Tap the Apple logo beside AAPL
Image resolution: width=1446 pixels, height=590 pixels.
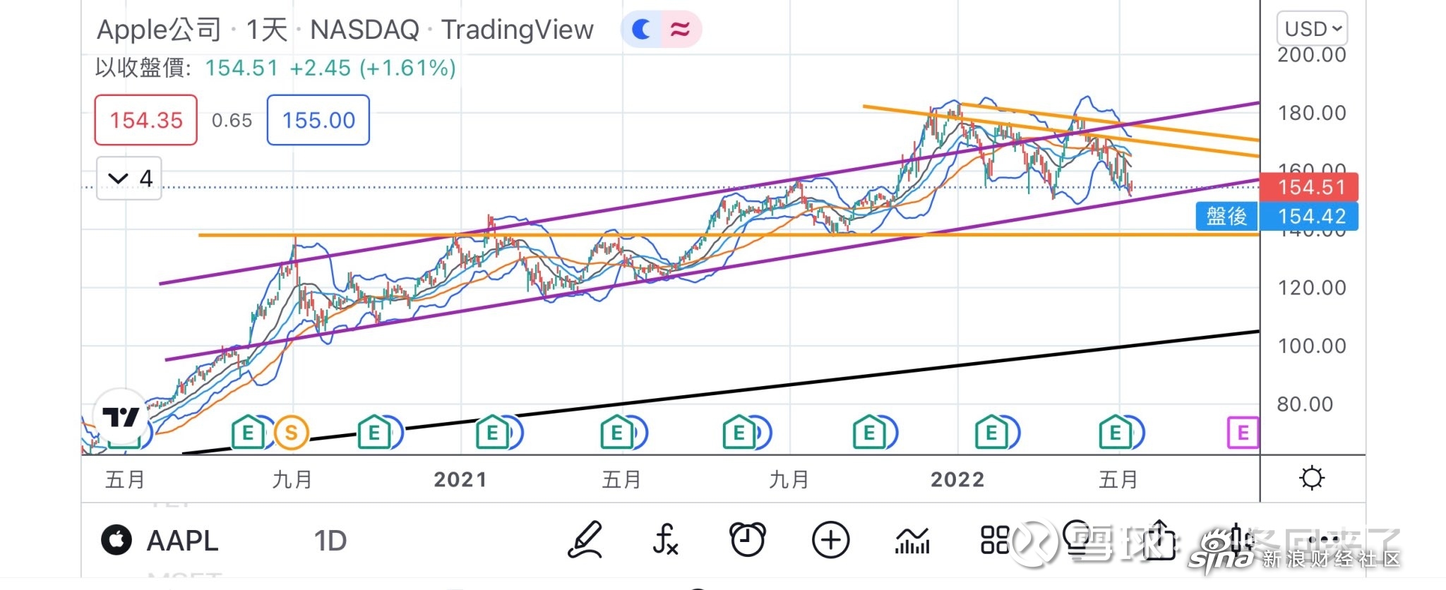[116, 541]
